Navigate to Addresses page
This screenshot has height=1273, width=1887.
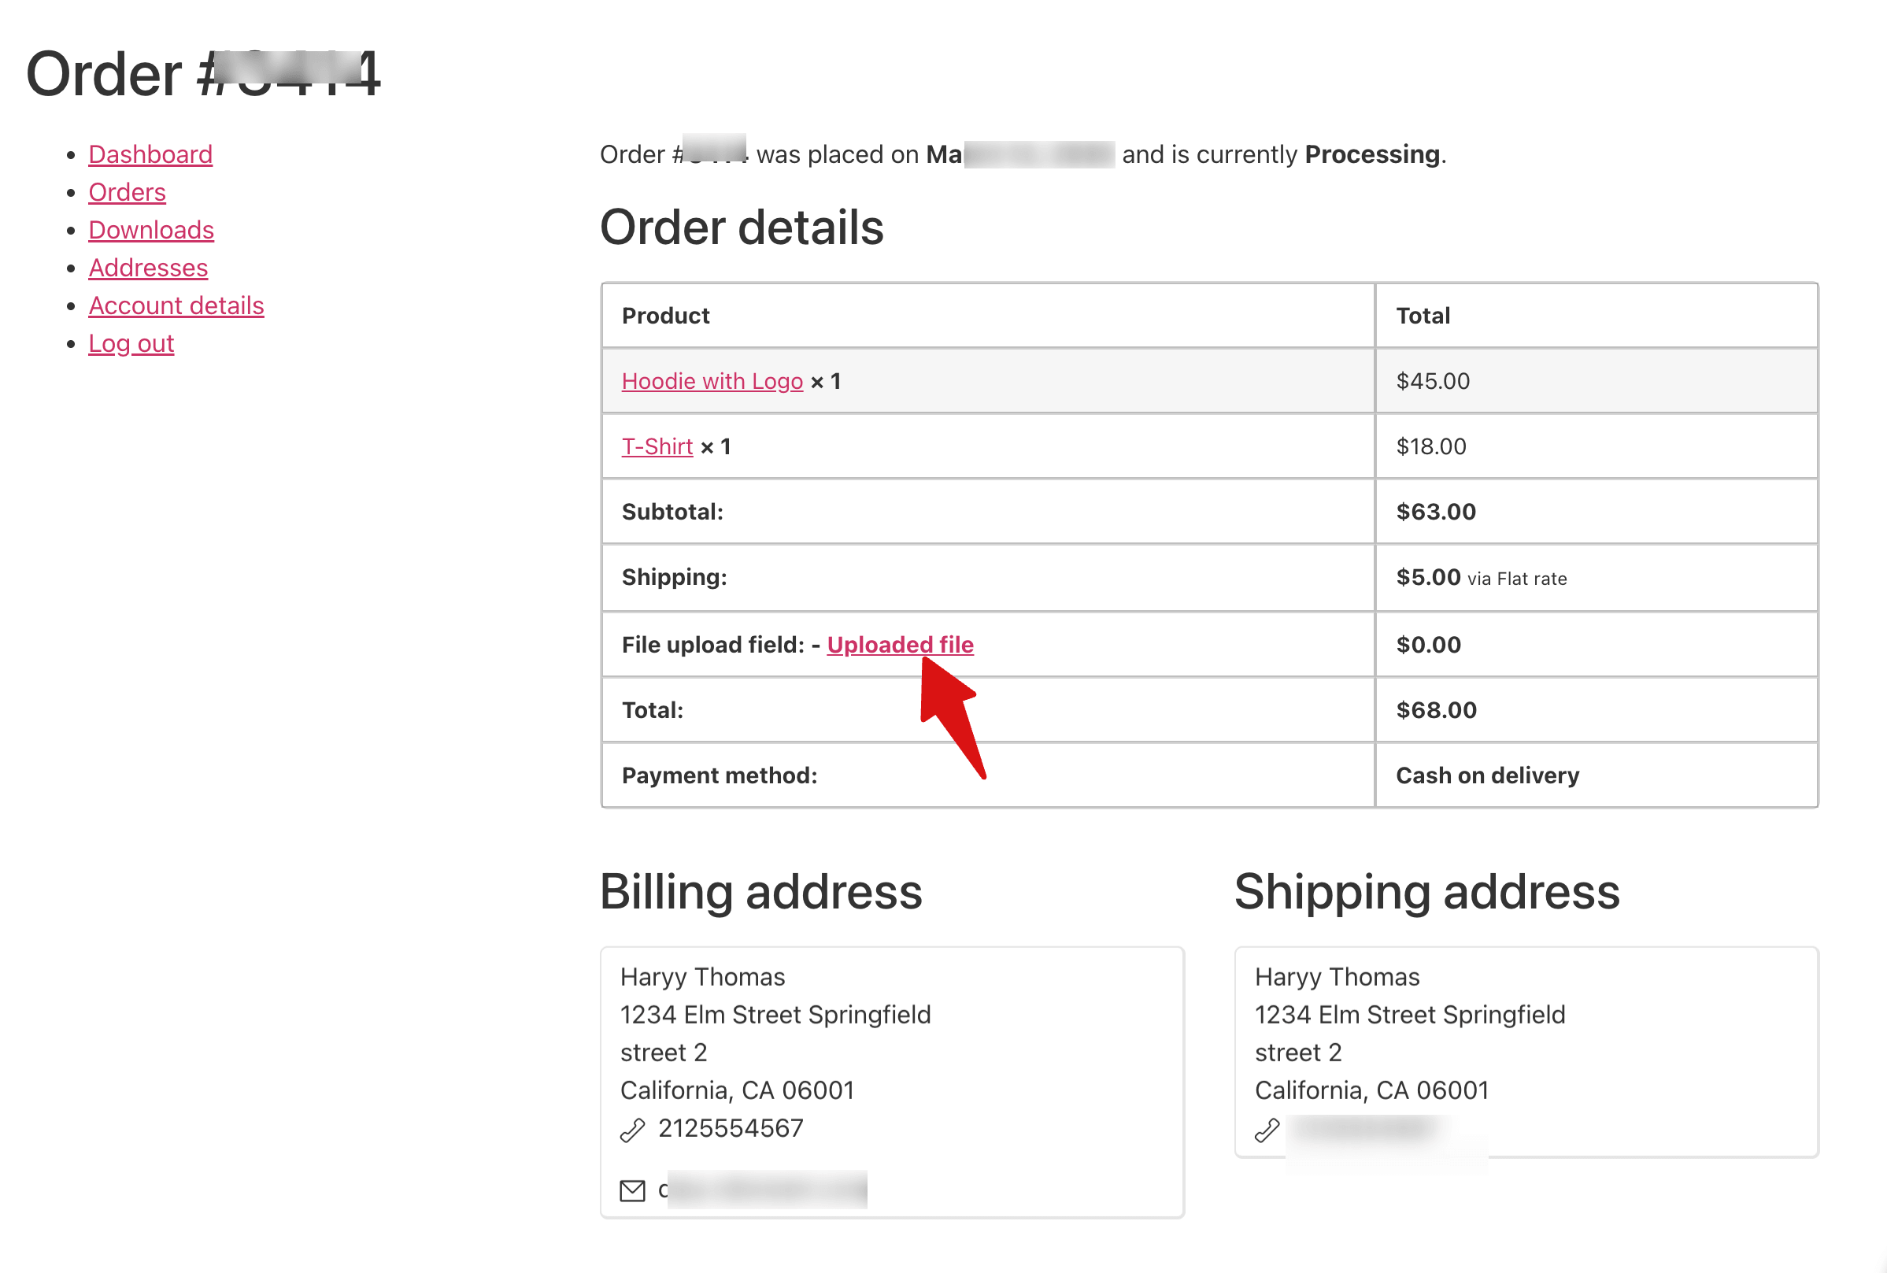tap(148, 268)
